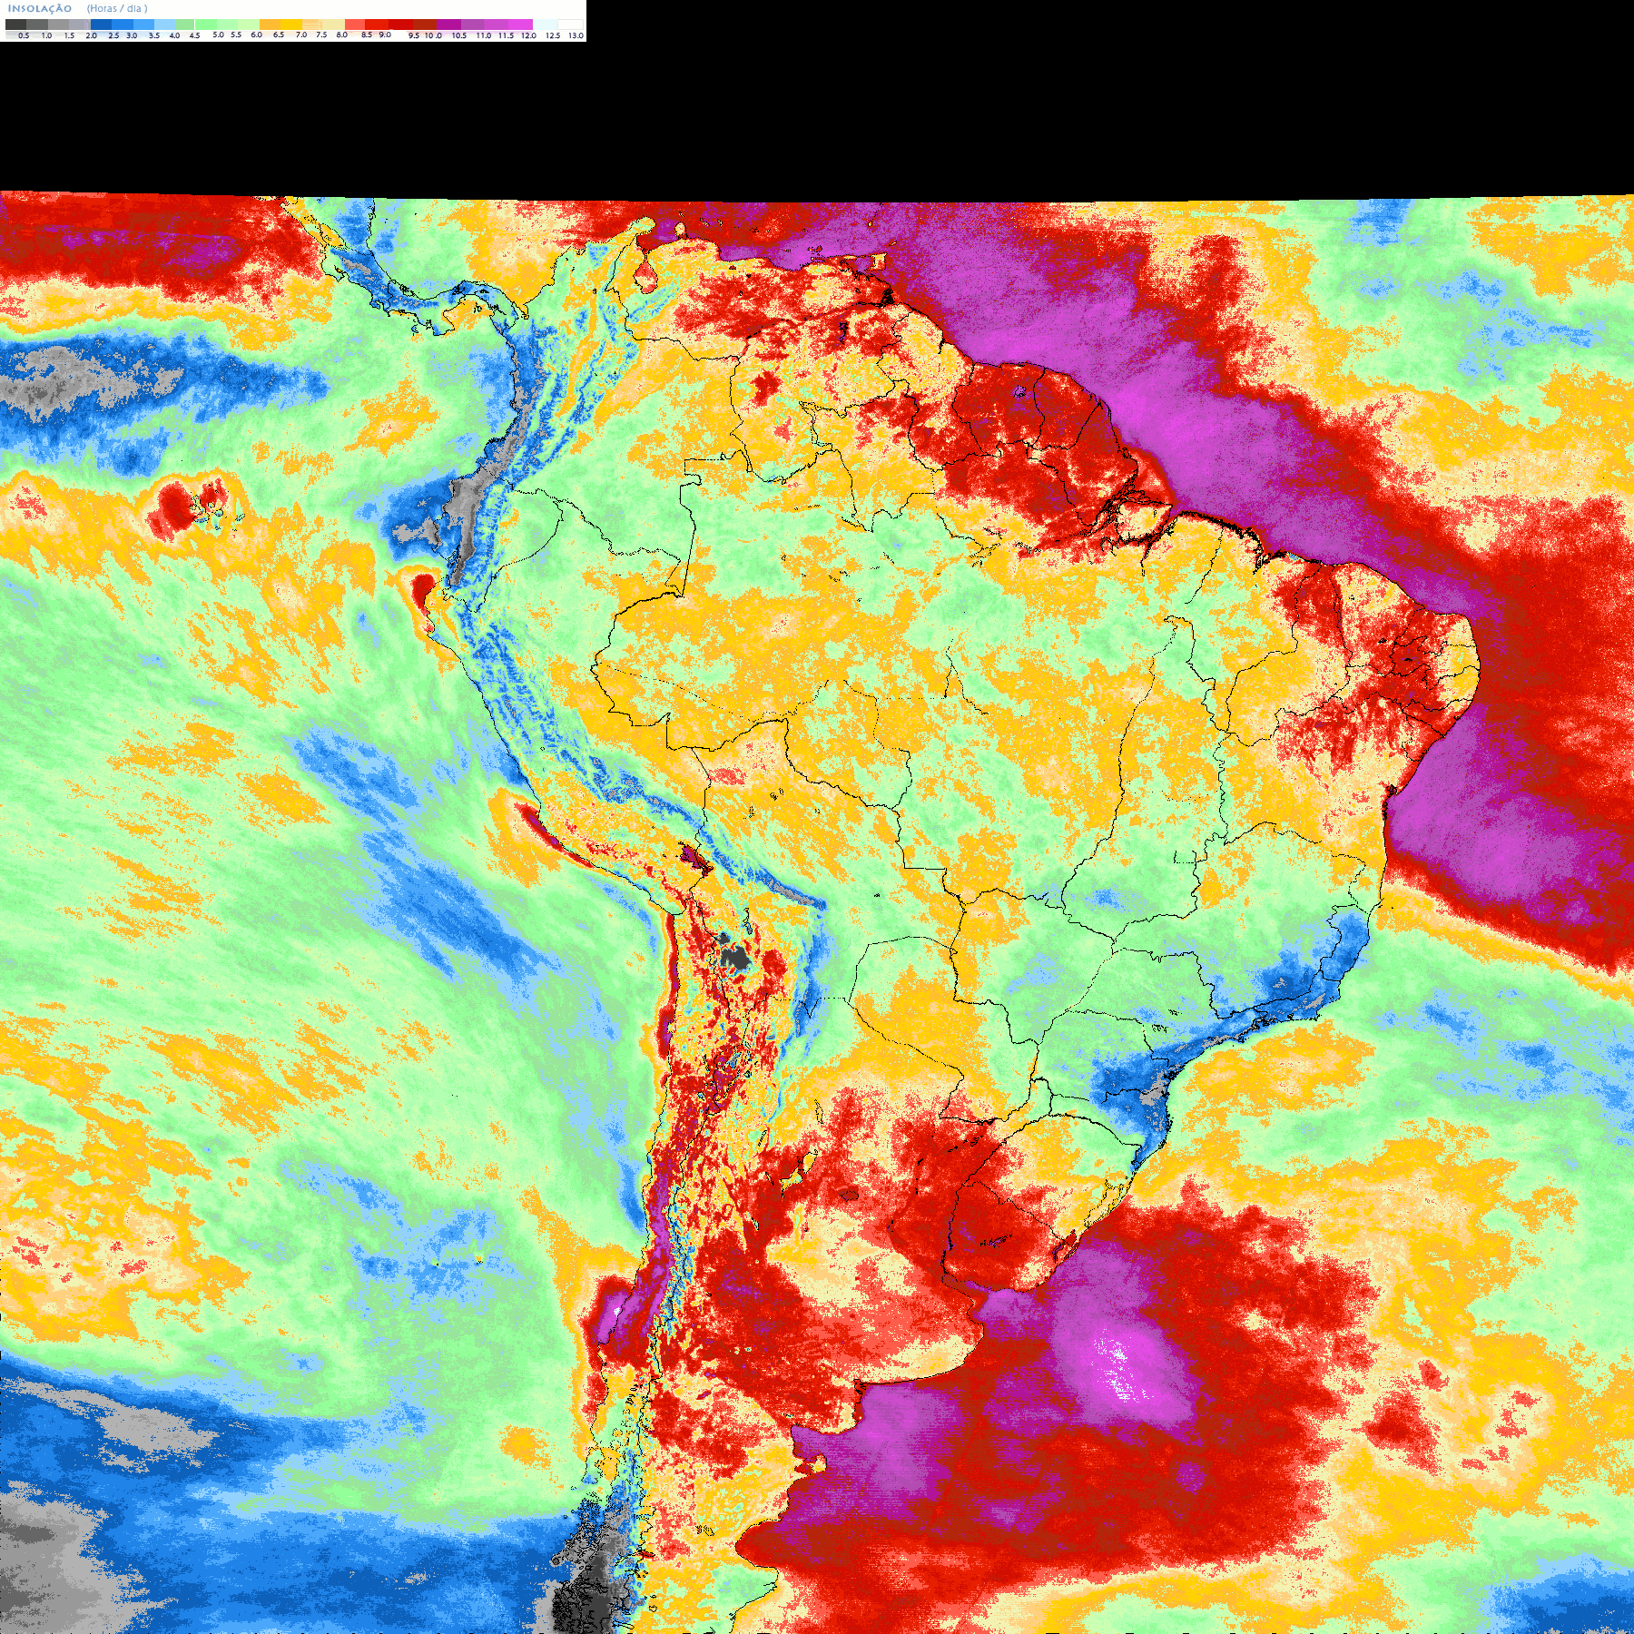
Task: Click the '(Horas / dia)' units label
Action: coord(117,8)
